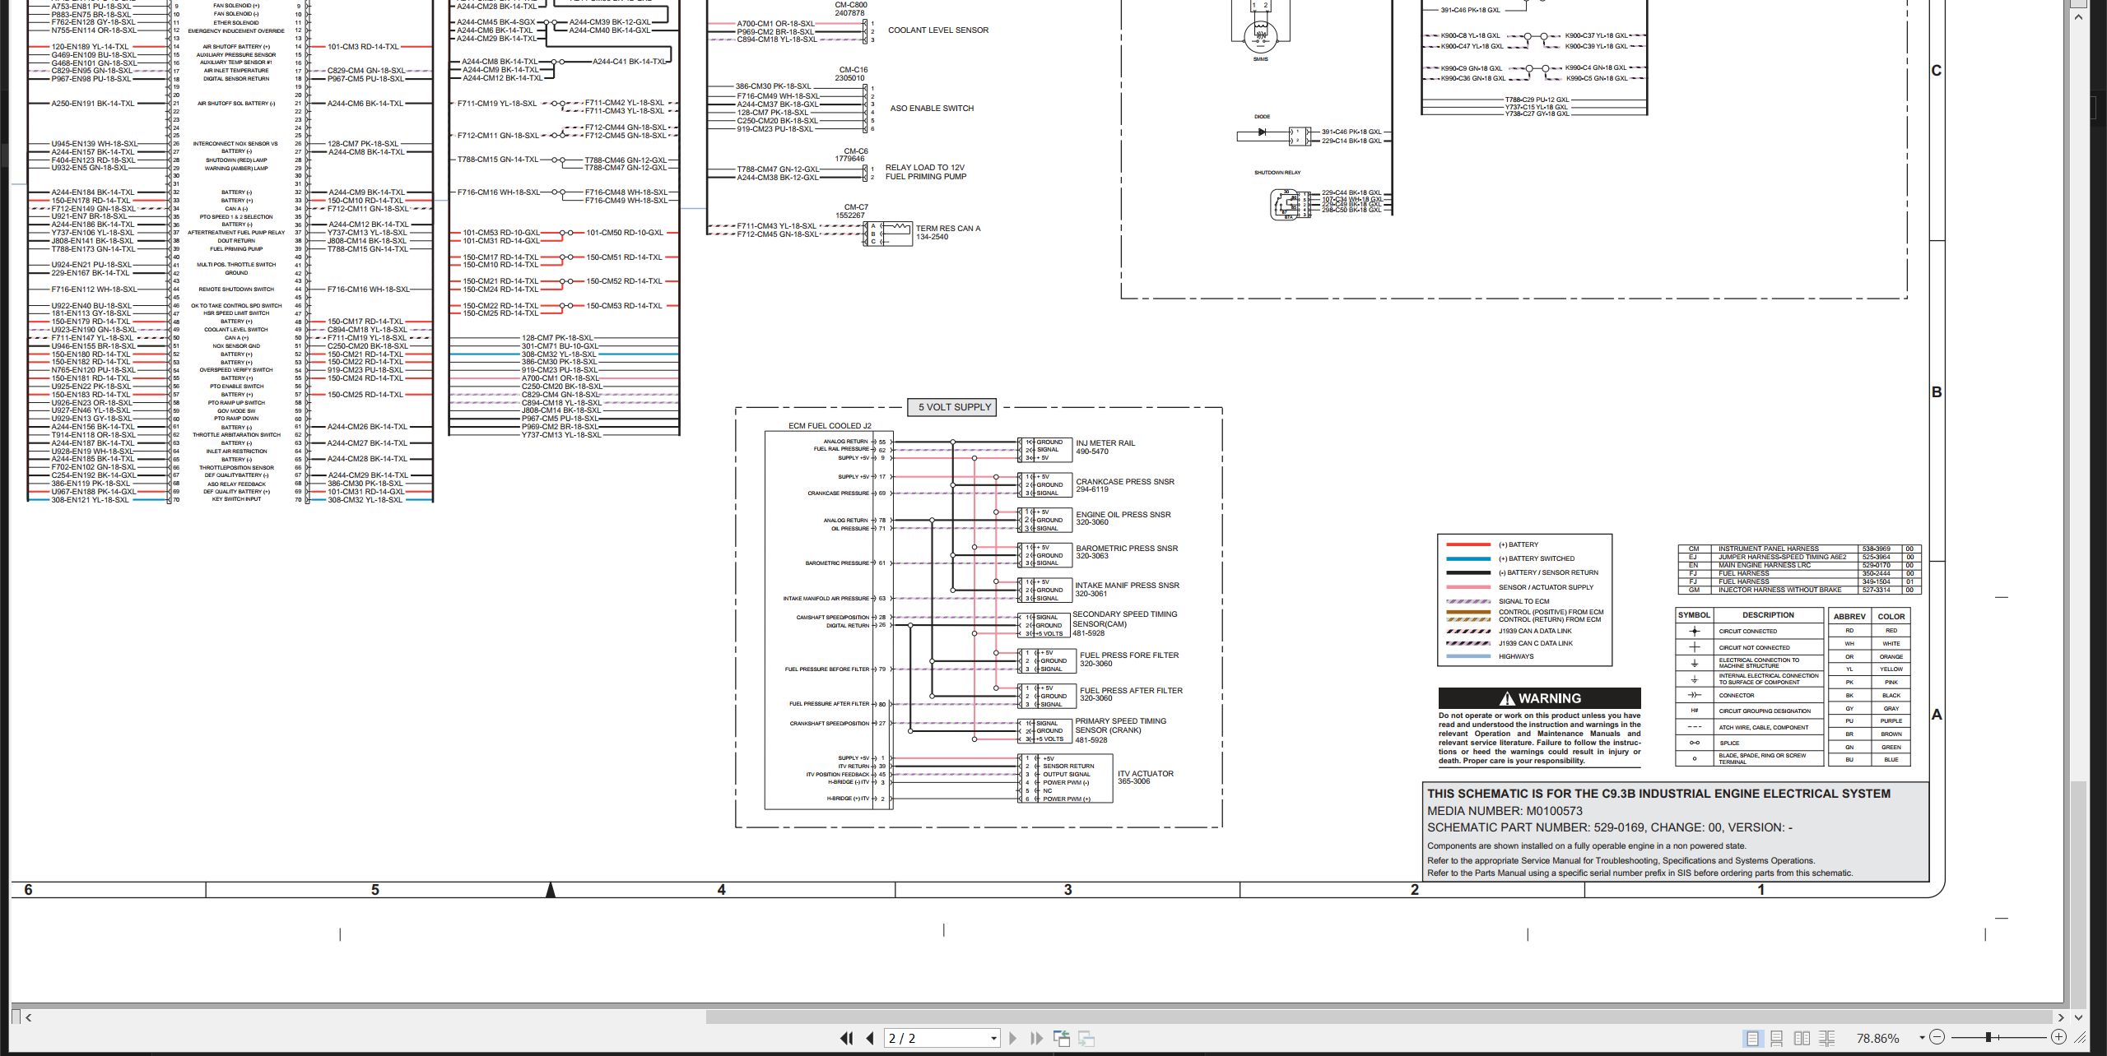The width and height of the screenshot is (2107, 1056).
Task: Click ASO ENABLE SWITCH label
Action: (932, 109)
